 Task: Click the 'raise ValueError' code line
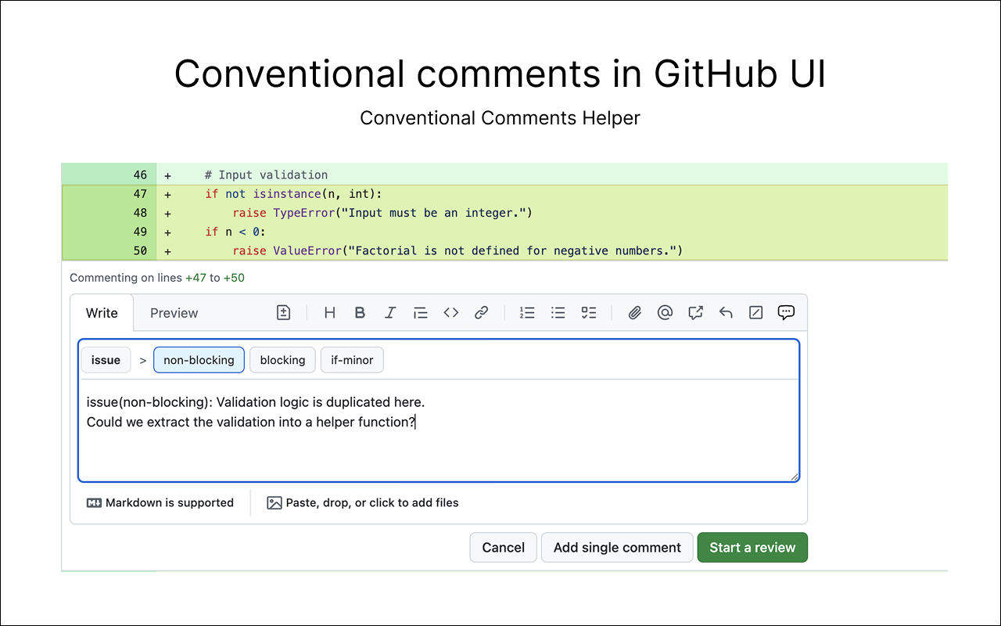(x=457, y=250)
